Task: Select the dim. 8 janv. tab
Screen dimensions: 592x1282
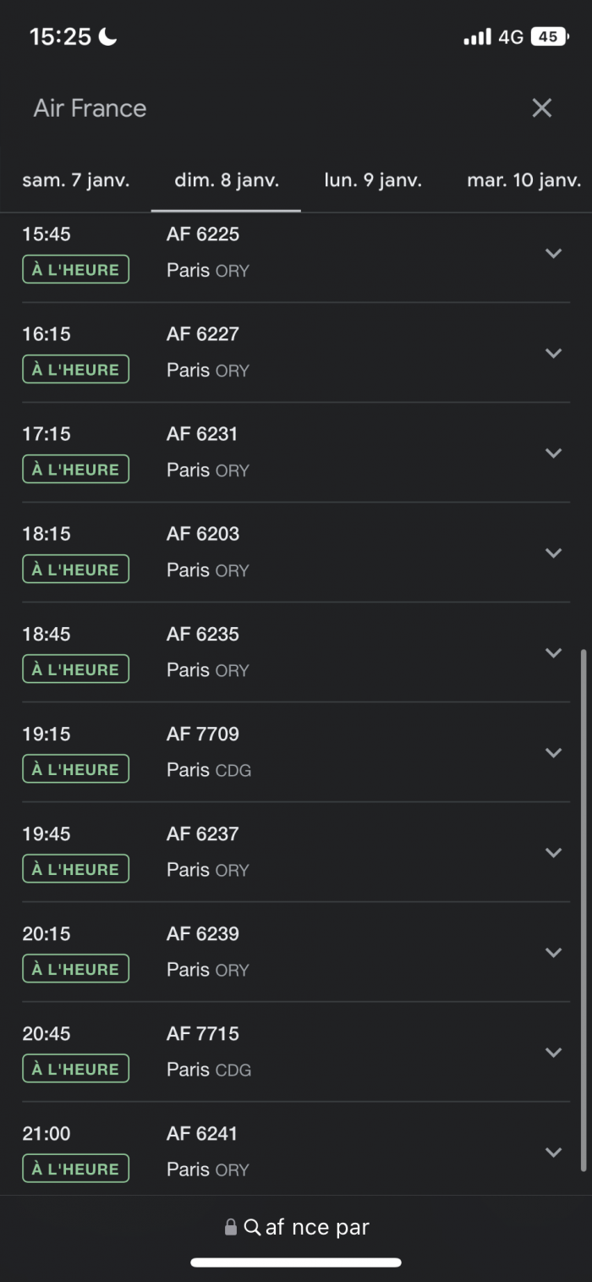Action: tap(227, 180)
